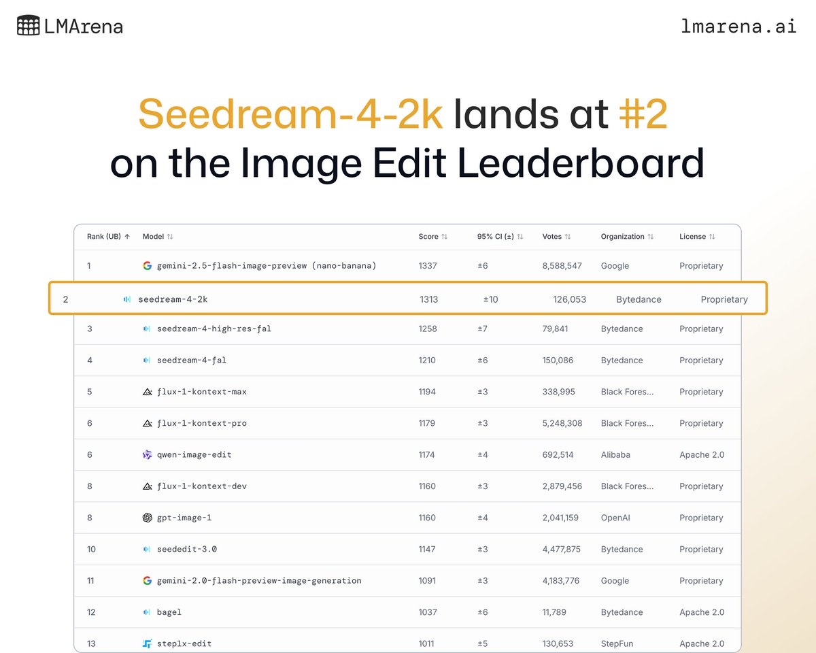Viewport: 816px width, 653px height.
Task: Click the ±10 confidence interval value
Action: pyautogui.click(x=490, y=299)
